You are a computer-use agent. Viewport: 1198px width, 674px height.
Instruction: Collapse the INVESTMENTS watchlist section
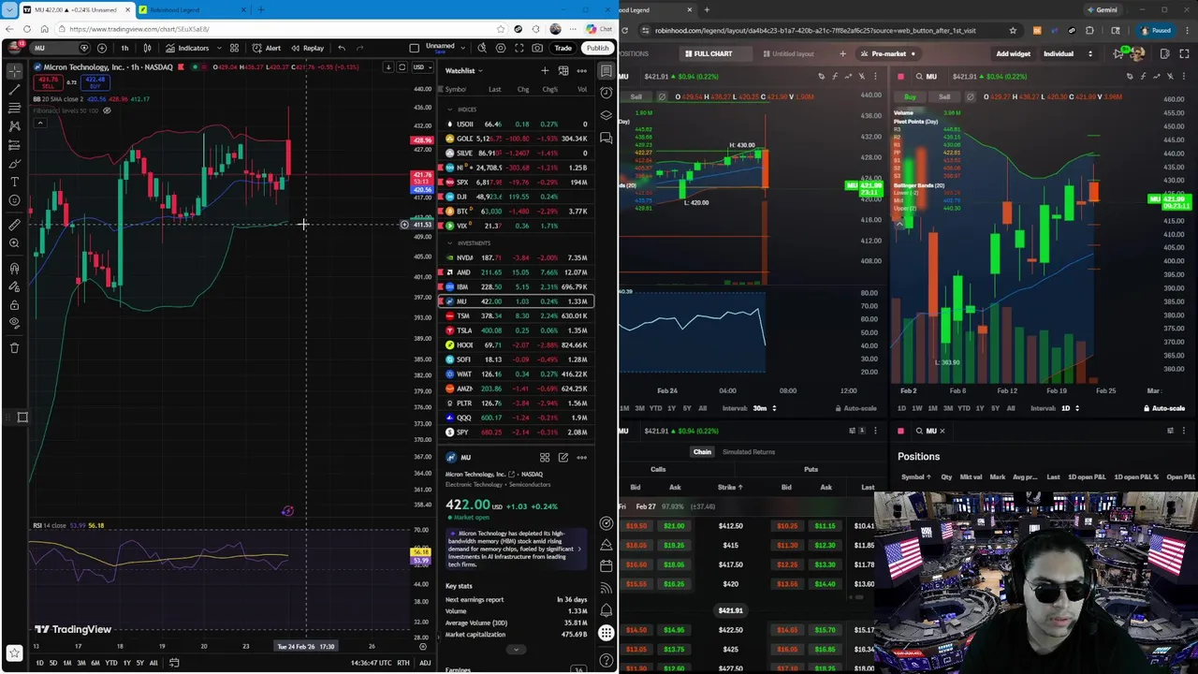point(449,242)
